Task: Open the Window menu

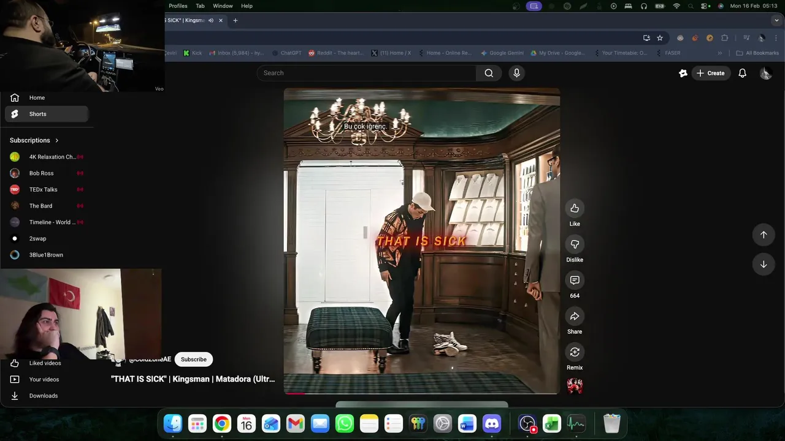Action: pyautogui.click(x=223, y=6)
